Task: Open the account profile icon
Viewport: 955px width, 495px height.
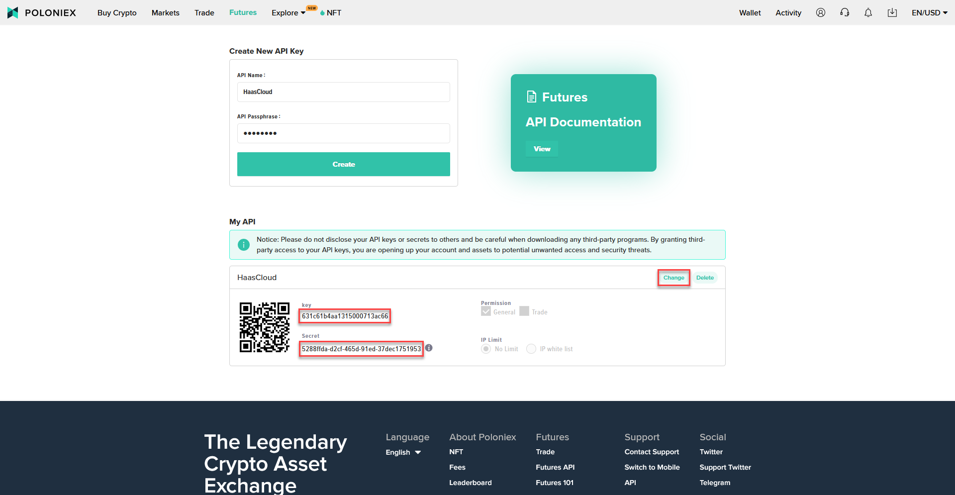Action: (820, 12)
